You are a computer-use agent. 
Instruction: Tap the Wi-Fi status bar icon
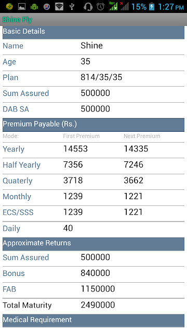59,7
